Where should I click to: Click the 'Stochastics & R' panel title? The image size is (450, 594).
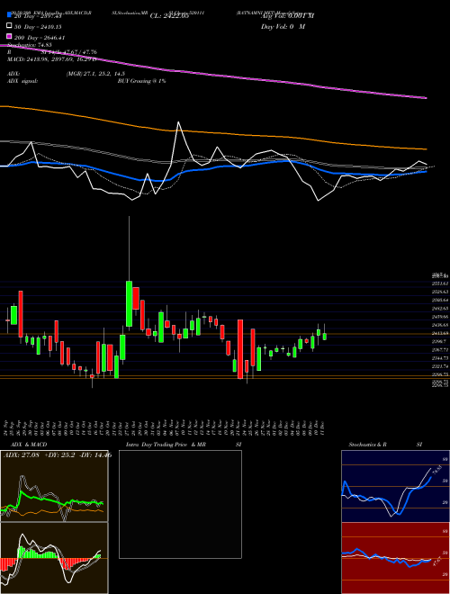[368, 445]
